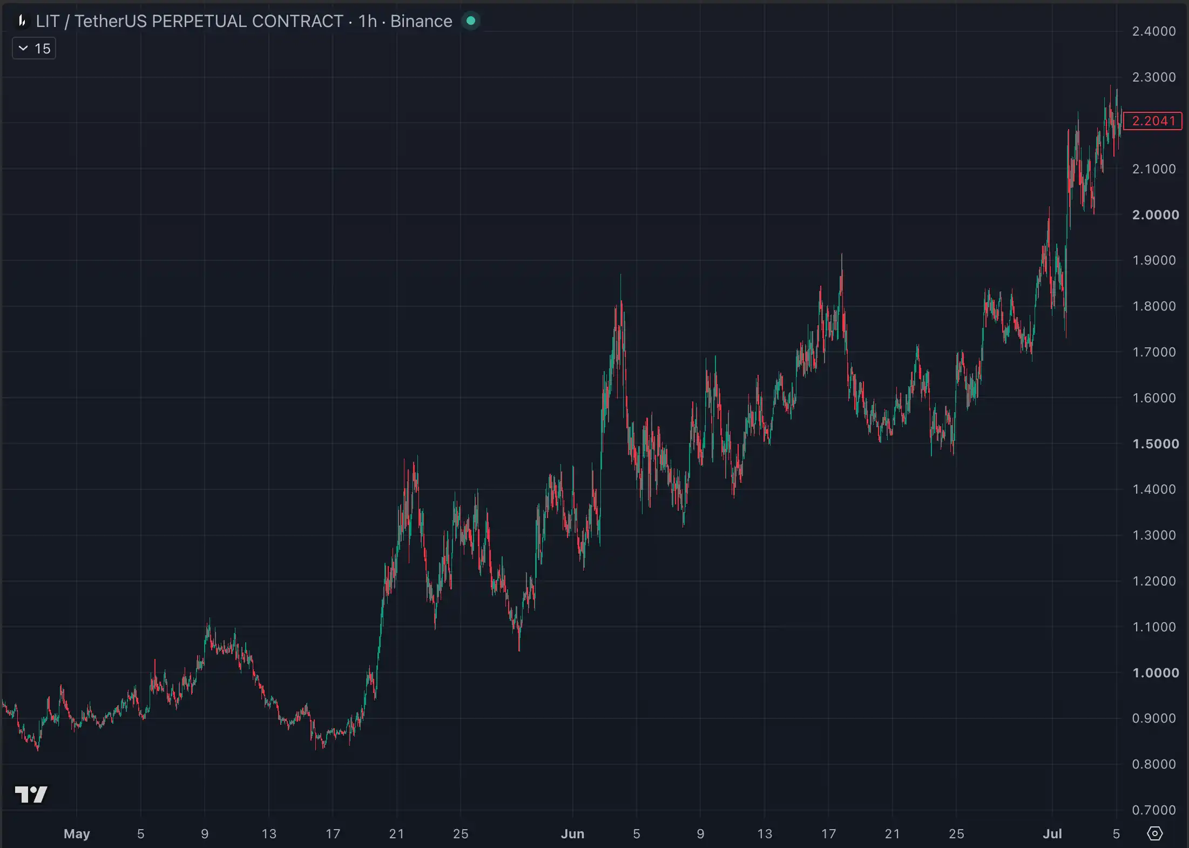Open chart settings gear icon
This screenshot has height=848, width=1189.
pyautogui.click(x=1154, y=833)
